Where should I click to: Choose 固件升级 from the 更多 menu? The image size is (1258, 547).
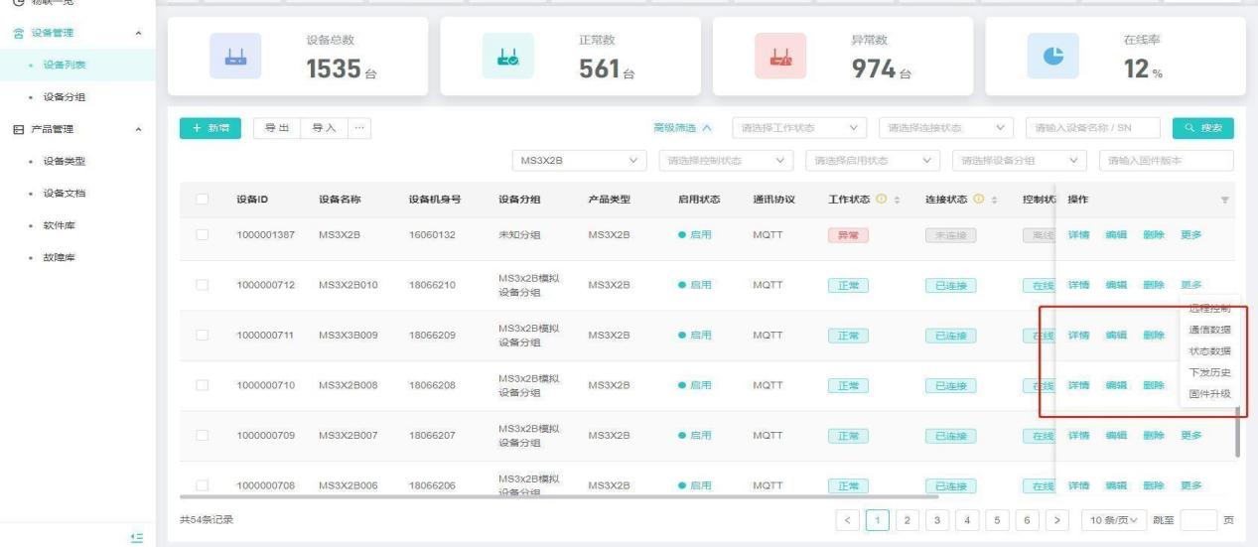click(x=1209, y=394)
